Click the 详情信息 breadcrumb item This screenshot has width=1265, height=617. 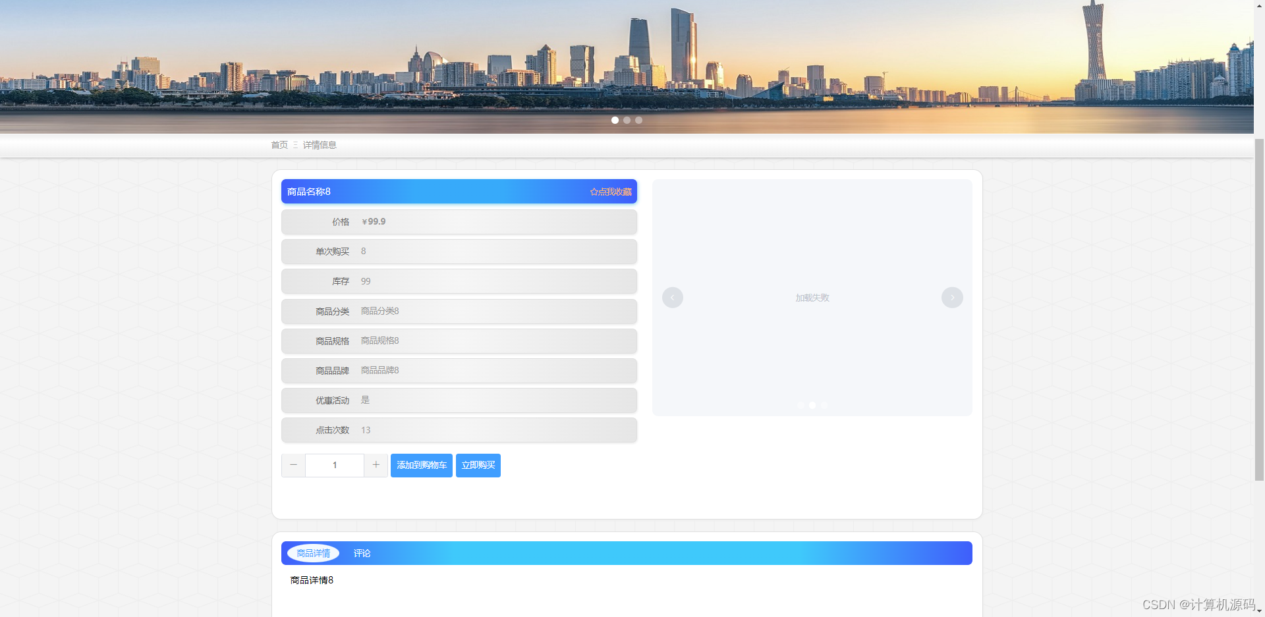coord(320,145)
